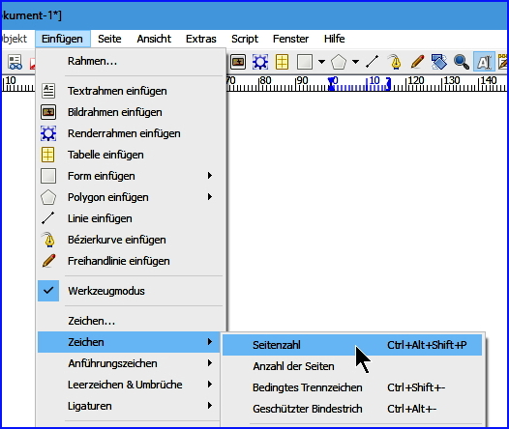Open the Script menu

point(245,39)
